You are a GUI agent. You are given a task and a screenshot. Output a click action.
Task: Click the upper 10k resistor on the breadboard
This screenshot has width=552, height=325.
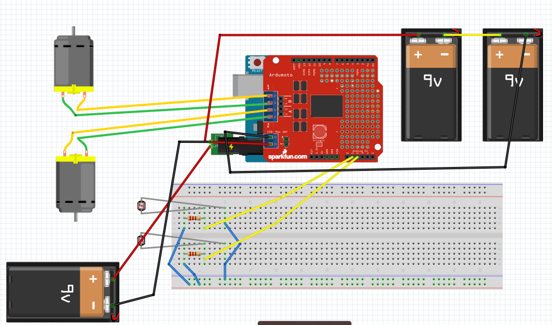[x=194, y=219]
